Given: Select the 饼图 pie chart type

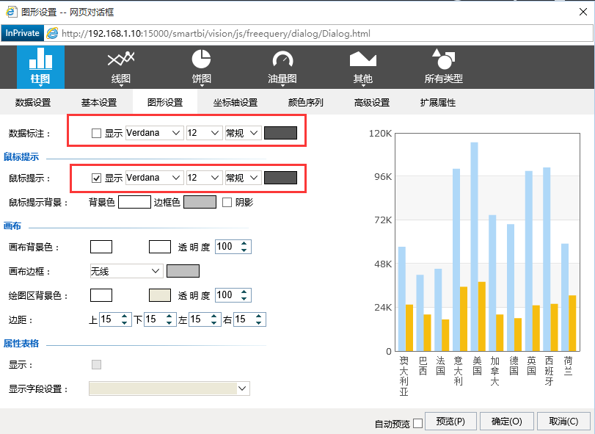Looking at the screenshot, I should point(201,67).
